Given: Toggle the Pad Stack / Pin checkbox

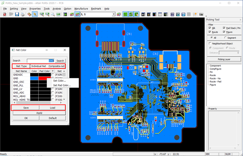Looking at the screenshot, I should coord(224,28).
